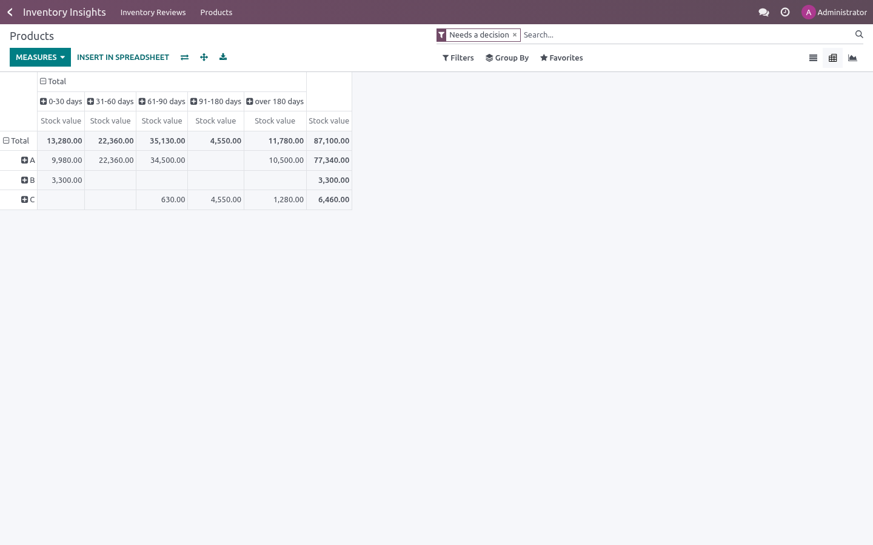
Task: Flip the pivot axis with the swap icon
Action: click(184, 58)
